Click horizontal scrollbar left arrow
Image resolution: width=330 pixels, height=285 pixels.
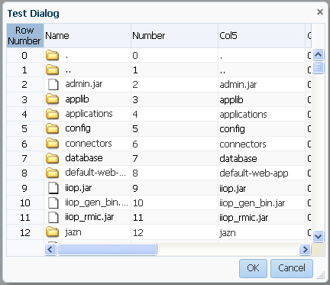coord(50,250)
